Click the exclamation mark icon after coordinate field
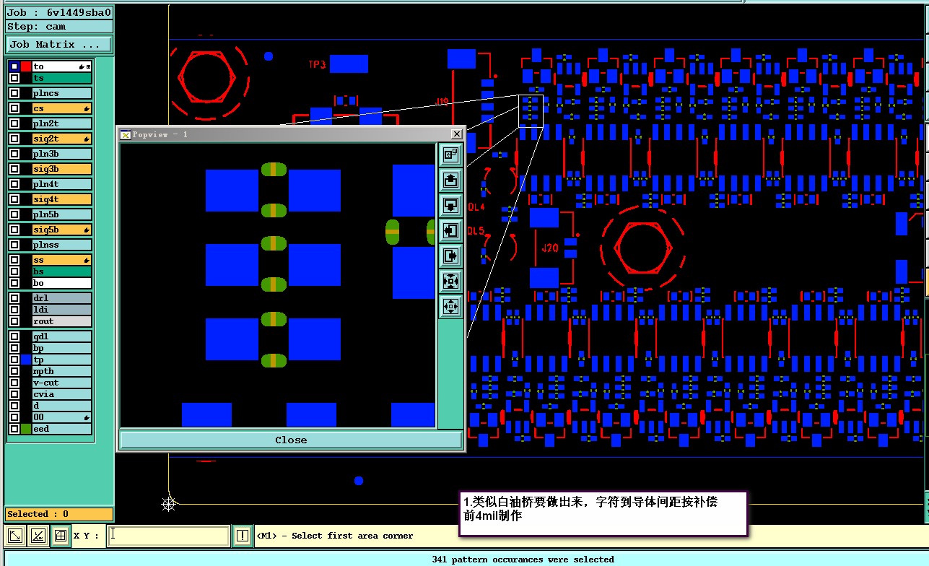 tap(243, 536)
